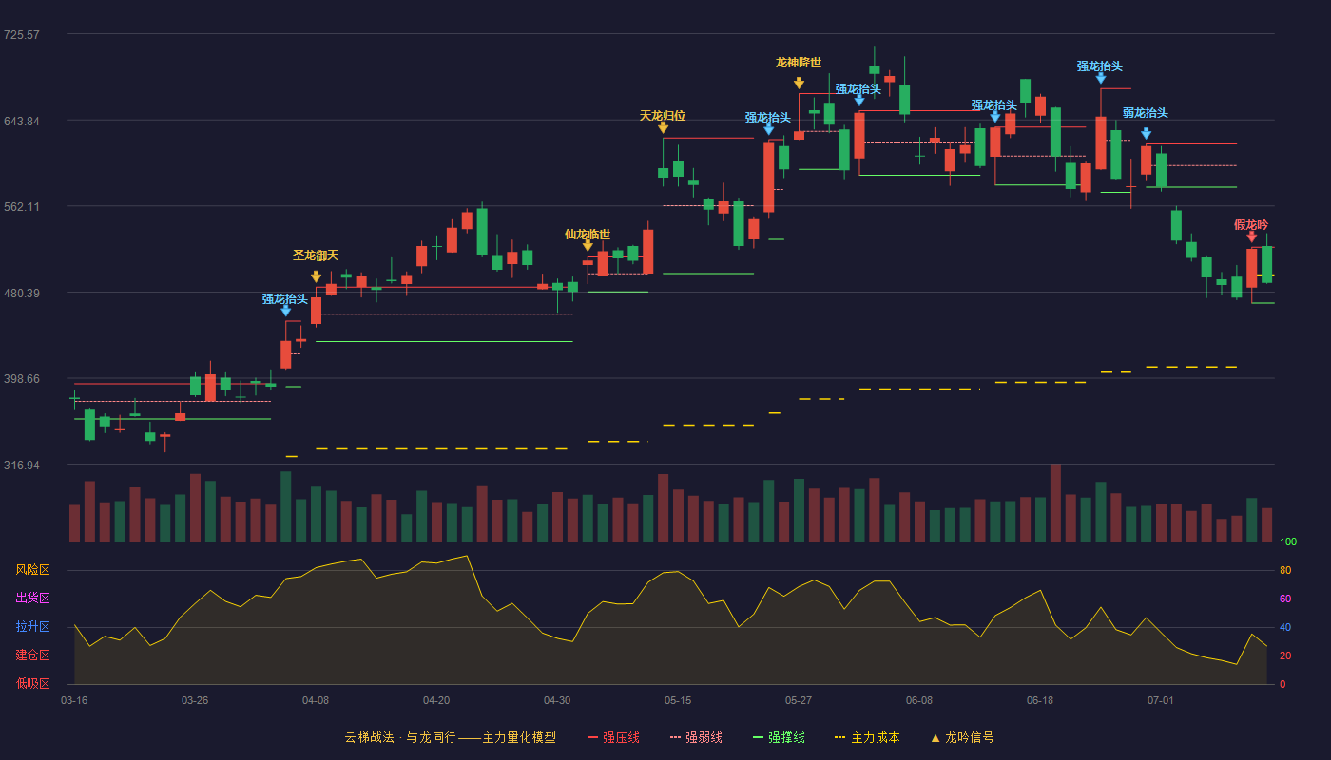Click the arrow marker under 天龙归位

(x=663, y=127)
